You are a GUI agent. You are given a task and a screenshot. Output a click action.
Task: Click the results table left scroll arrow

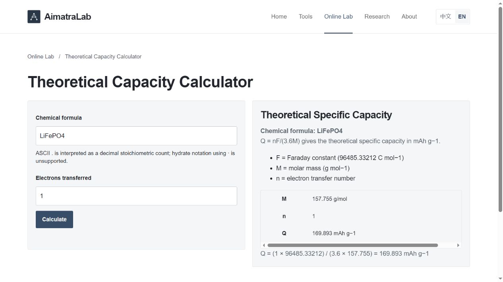(264, 245)
